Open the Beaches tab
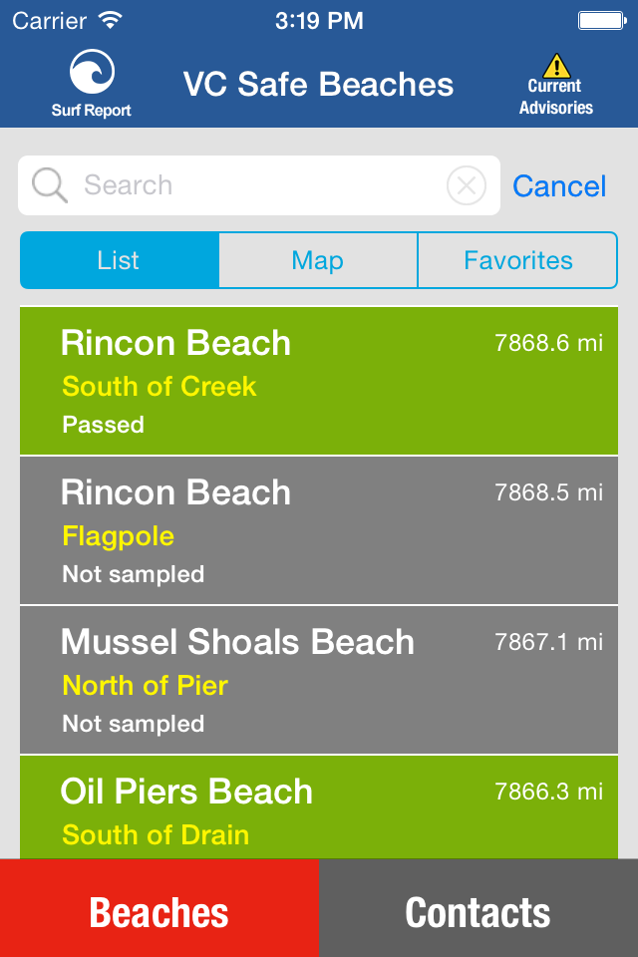The width and height of the screenshot is (638, 957). click(159, 912)
